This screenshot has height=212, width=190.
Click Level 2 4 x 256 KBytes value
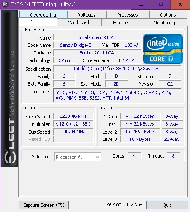point(140,132)
